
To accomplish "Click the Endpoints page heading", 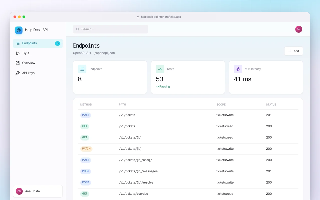I will tap(86, 45).
